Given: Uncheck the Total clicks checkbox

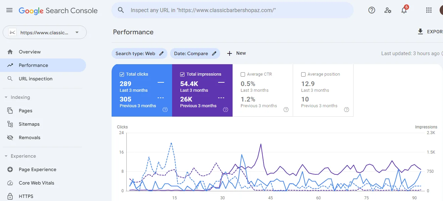Looking at the screenshot, I should [122, 74].
